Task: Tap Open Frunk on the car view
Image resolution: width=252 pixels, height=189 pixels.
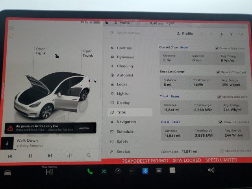Action: [x=41, y=51]
